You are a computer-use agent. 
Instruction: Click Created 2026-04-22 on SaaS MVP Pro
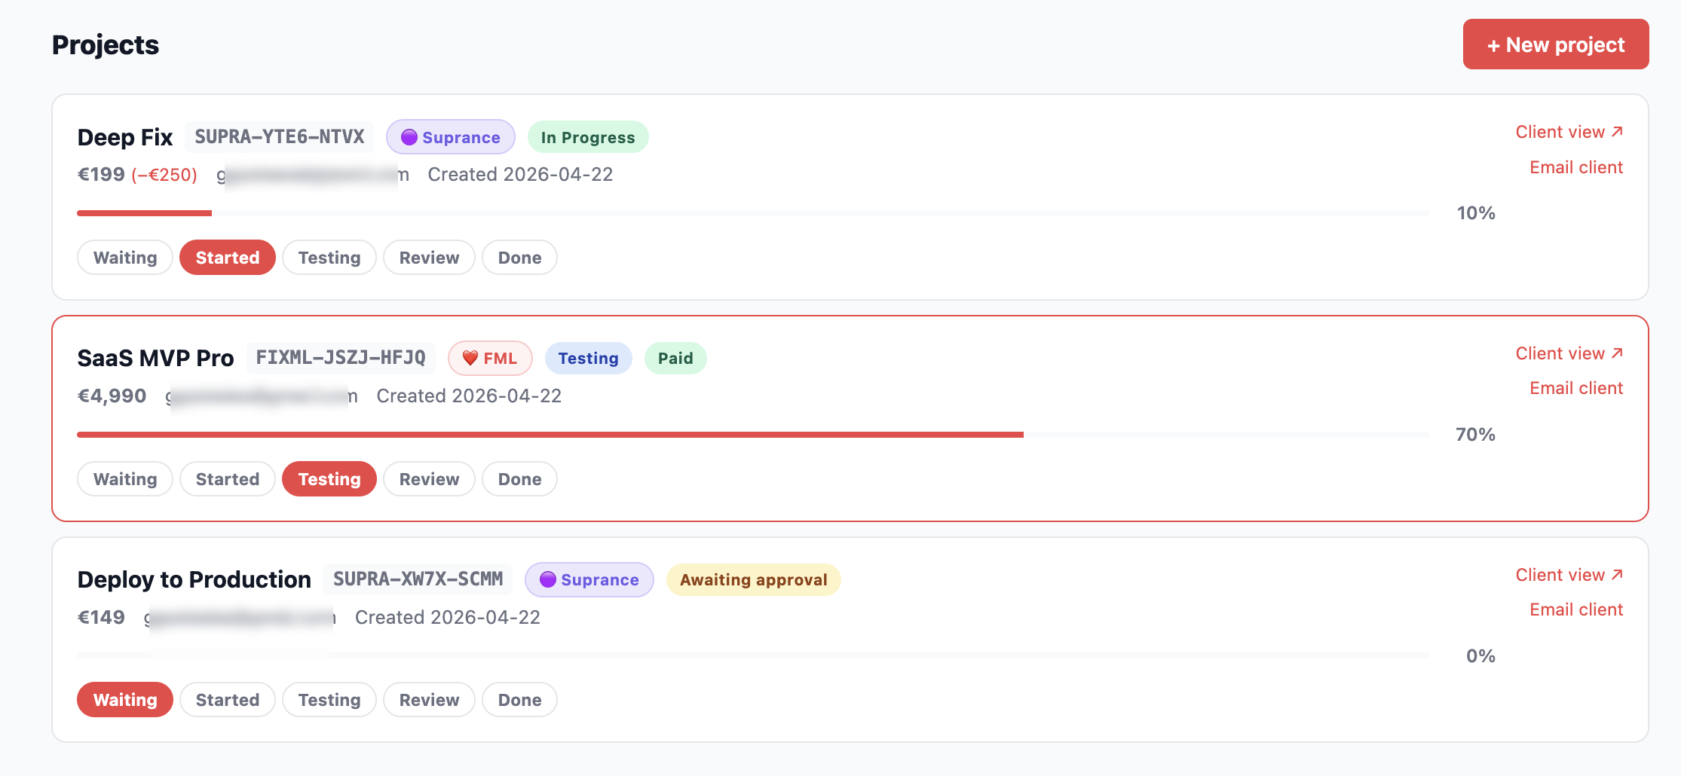pos(469,396)
